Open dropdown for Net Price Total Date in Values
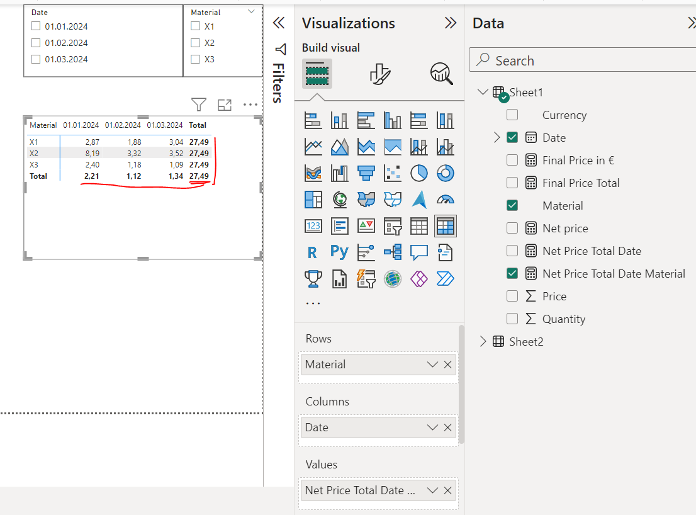Screen dimensions: 696x515 432,490
